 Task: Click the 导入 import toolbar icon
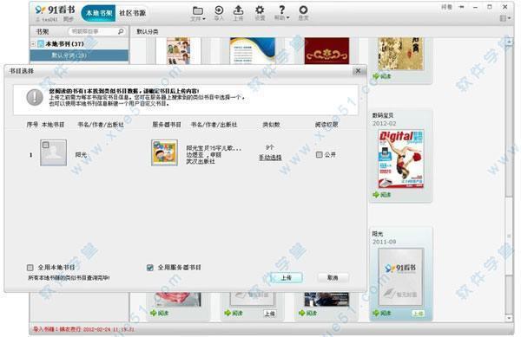(219, 10)
